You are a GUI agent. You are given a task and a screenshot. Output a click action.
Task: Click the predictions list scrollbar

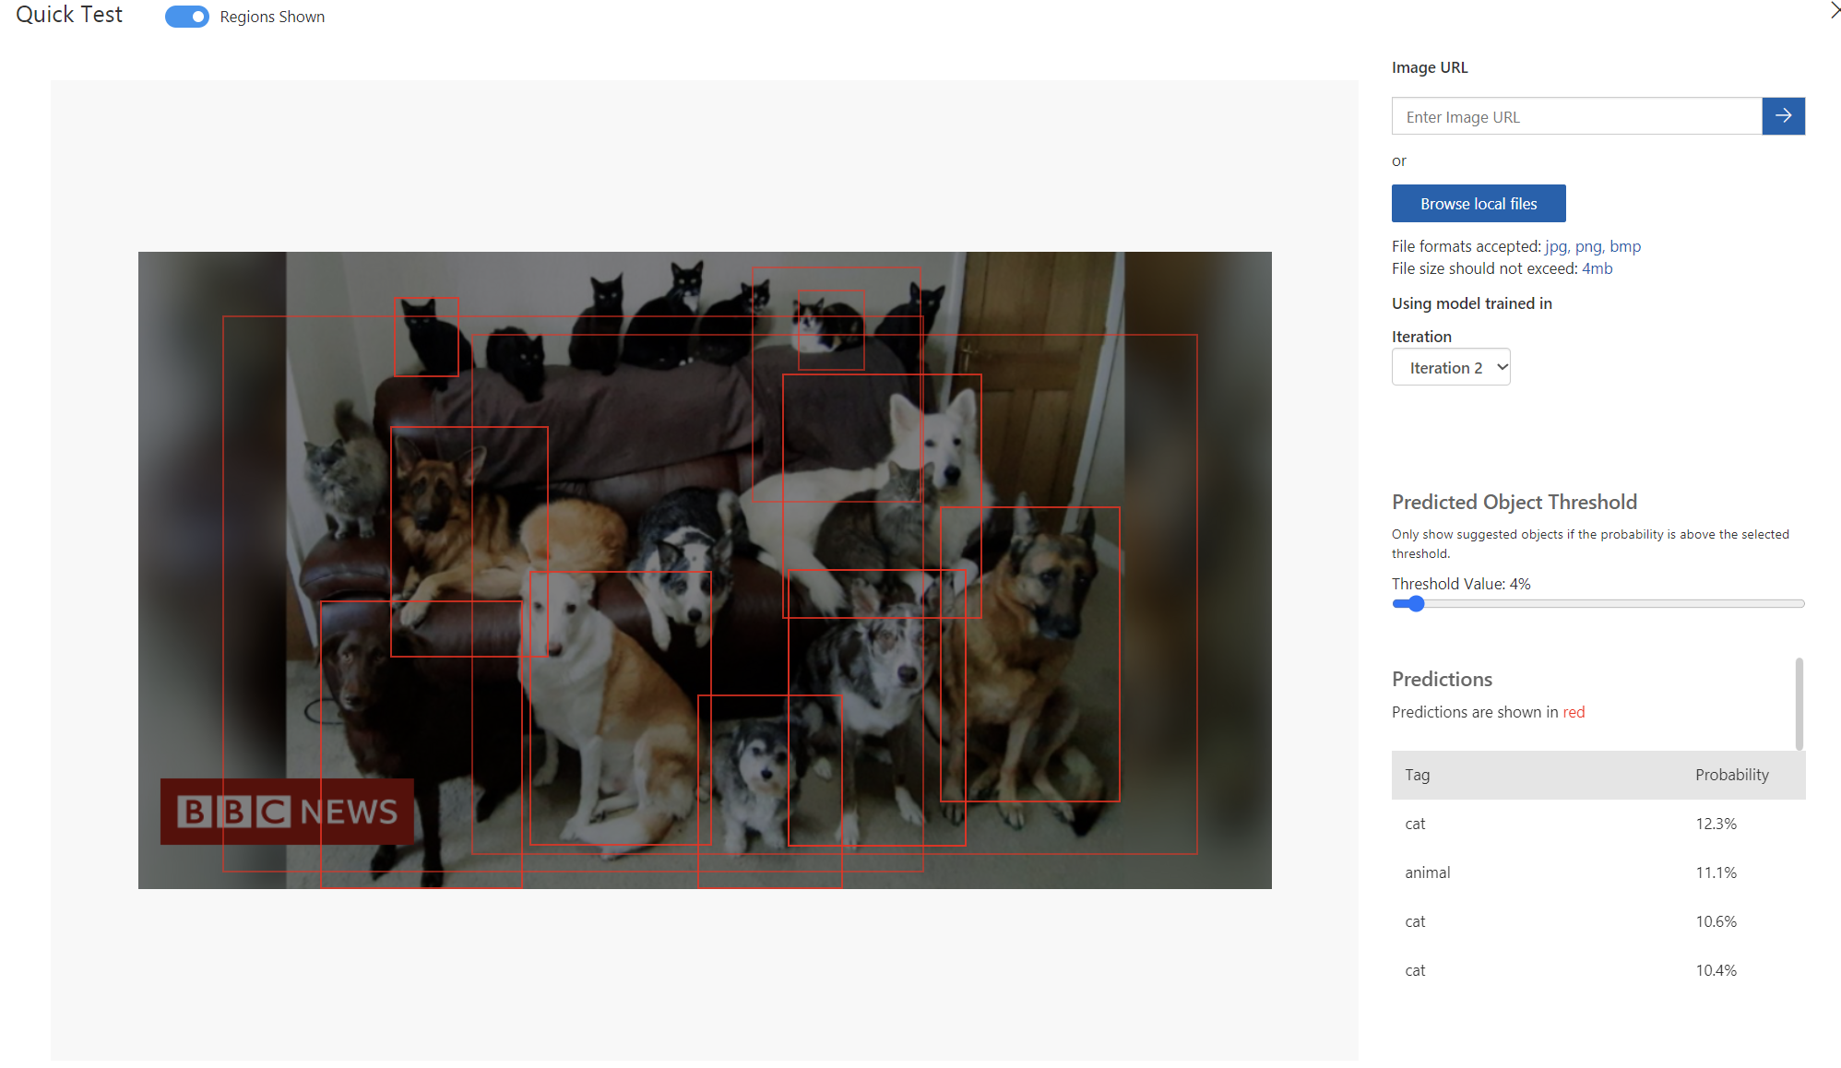point(1799,703)
